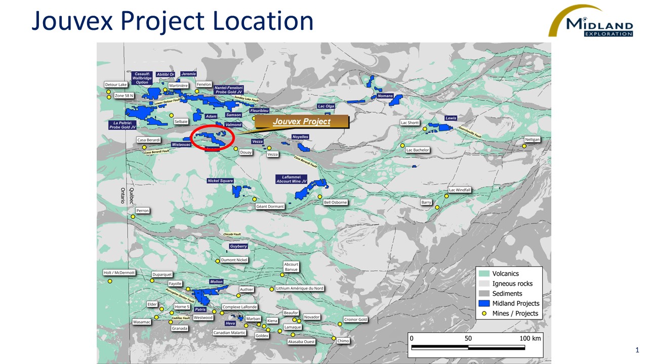This screenshot has height=364, width=648.
Task: Select the Volcanics legend color swatch
Action: [x=484, y=274]
